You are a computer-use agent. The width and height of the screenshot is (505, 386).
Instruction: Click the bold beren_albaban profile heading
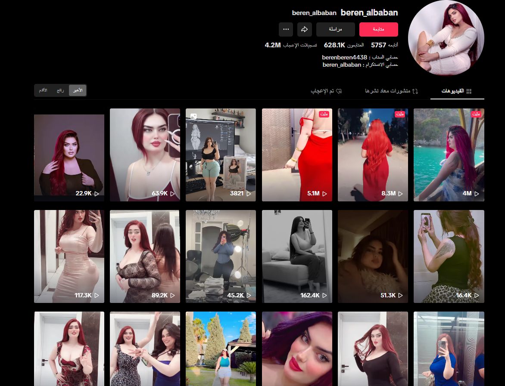[369, 12]
